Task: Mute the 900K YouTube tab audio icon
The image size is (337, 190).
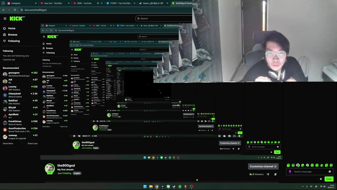Action: click(x=98, y=3)
